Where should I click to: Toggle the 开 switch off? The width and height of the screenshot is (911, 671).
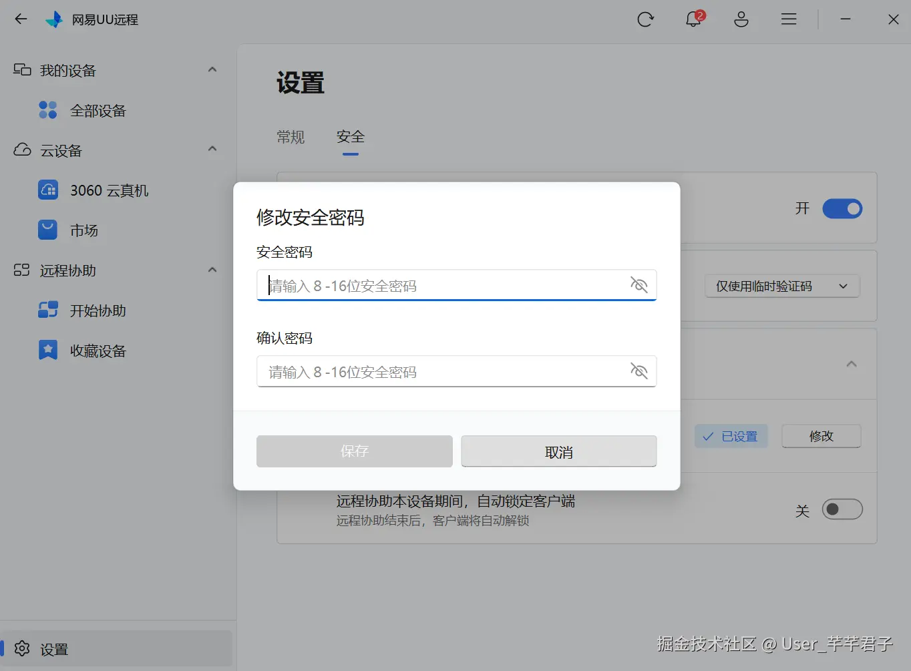click(842, 209)
